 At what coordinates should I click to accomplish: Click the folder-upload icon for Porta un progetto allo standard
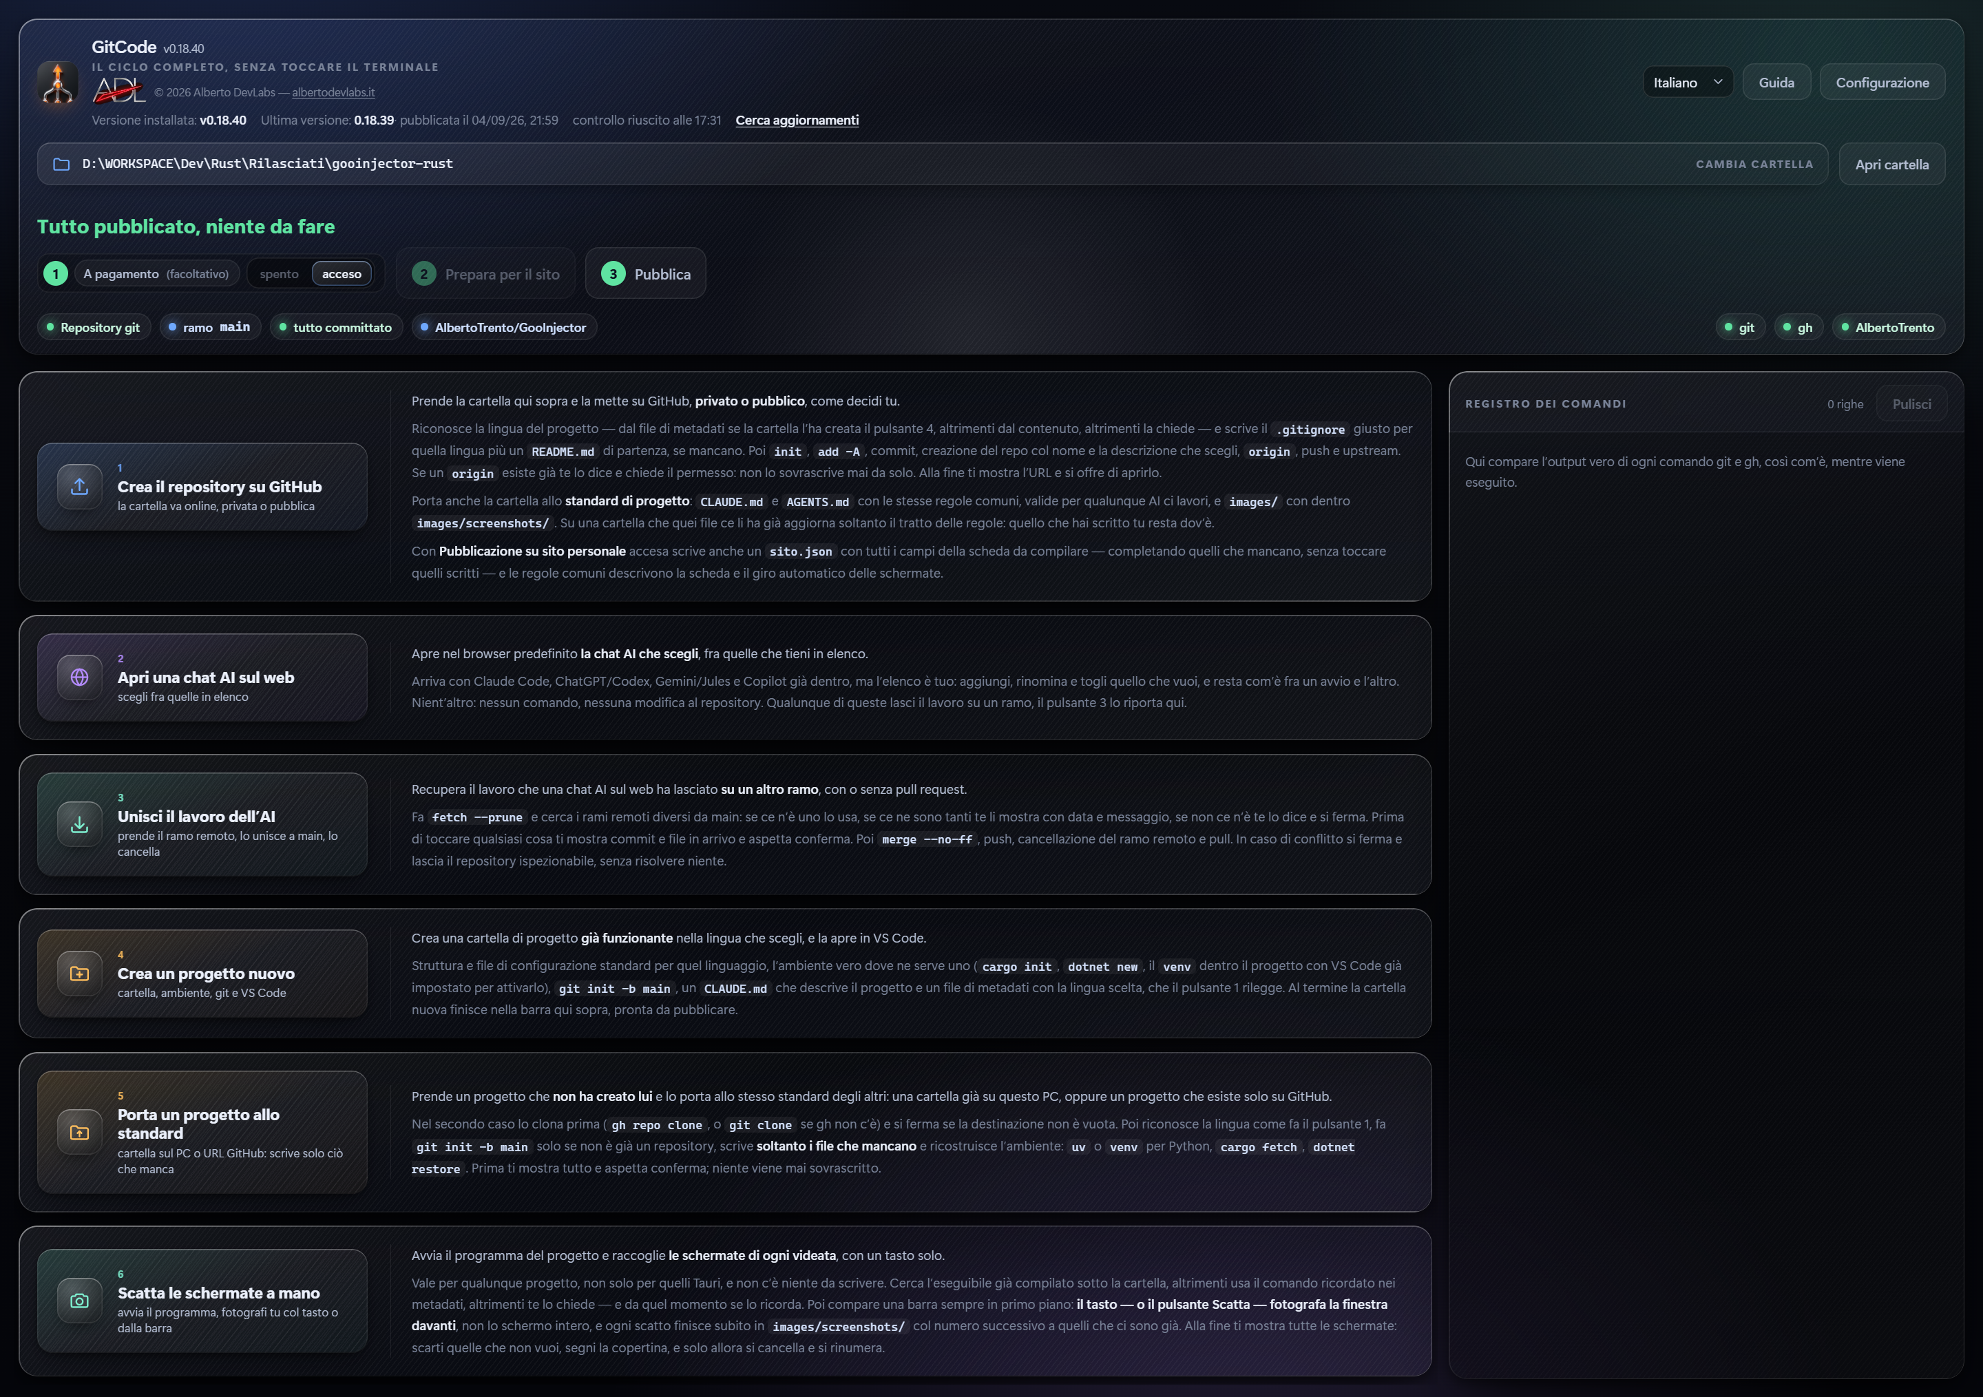pyautogui.click(x=79, y=1132)
